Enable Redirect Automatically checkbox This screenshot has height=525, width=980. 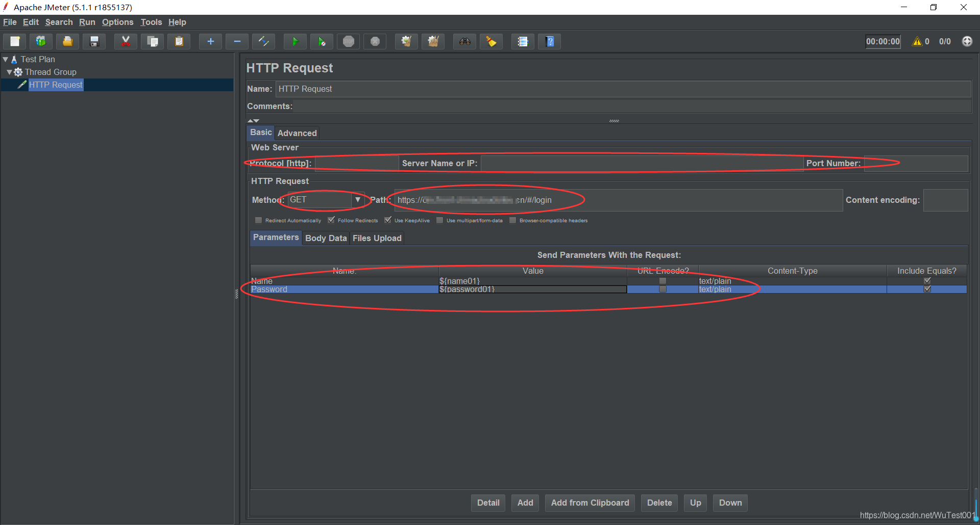point(258,220)
